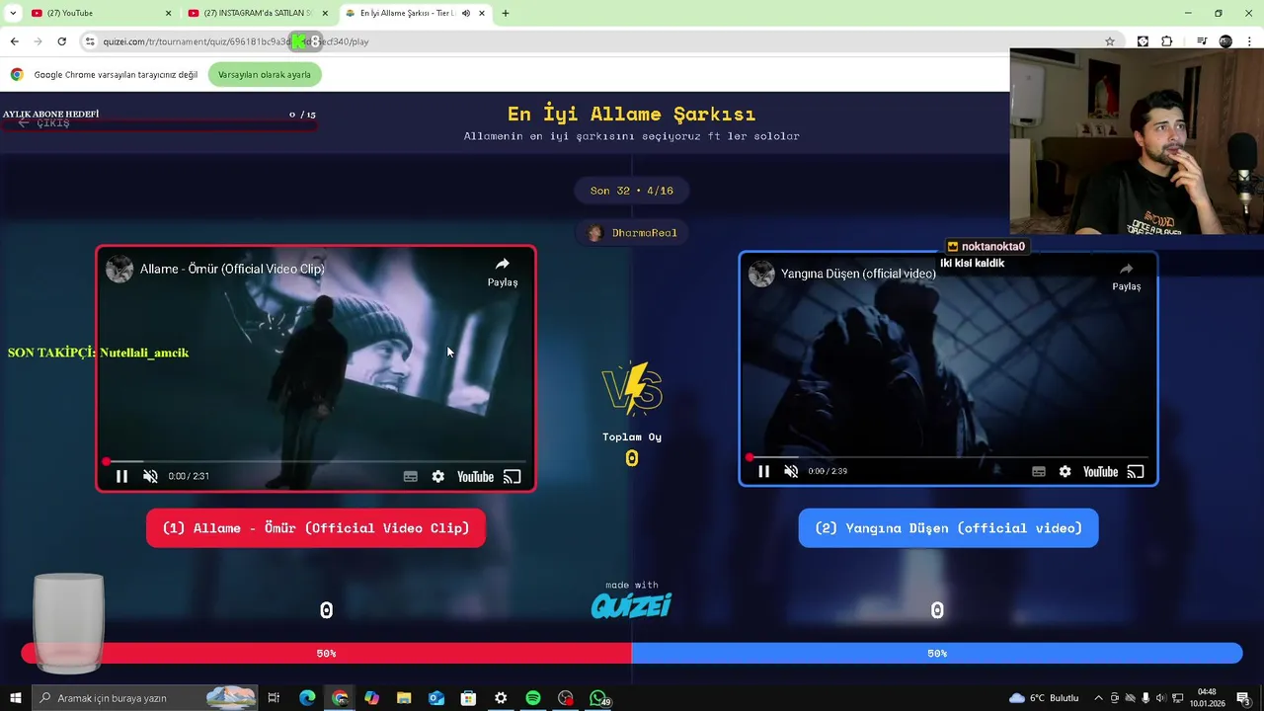The image size is (1264, 711).
Task: Open Microsoft Edge from taskbar
Action: click(307, 698)
